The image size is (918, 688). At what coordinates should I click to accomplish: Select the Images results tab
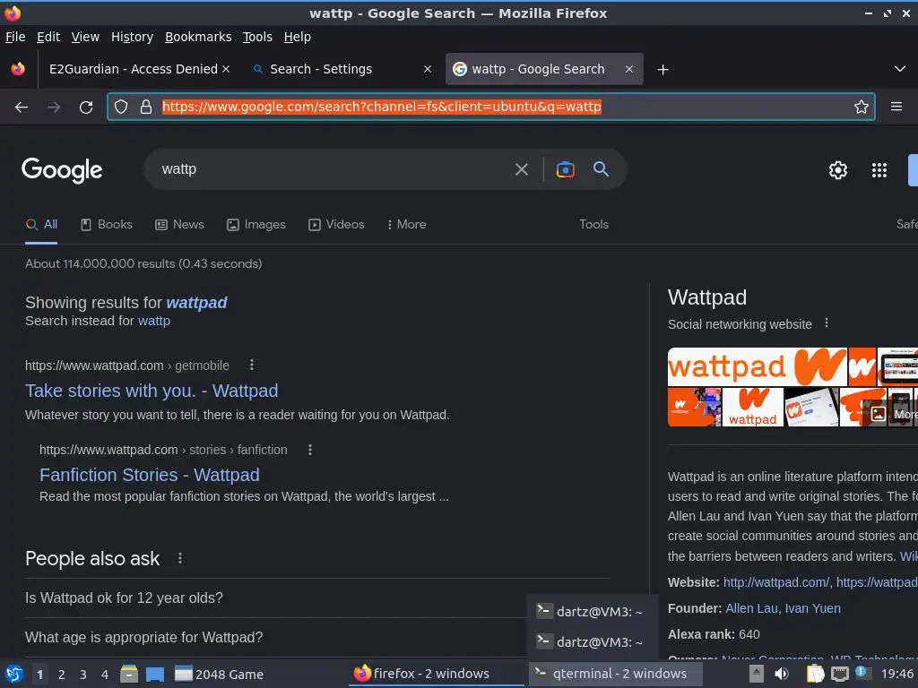click(256, 224)
